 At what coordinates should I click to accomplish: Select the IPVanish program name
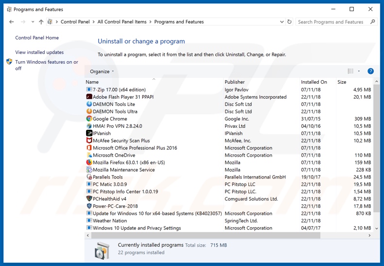click(102, 134)
